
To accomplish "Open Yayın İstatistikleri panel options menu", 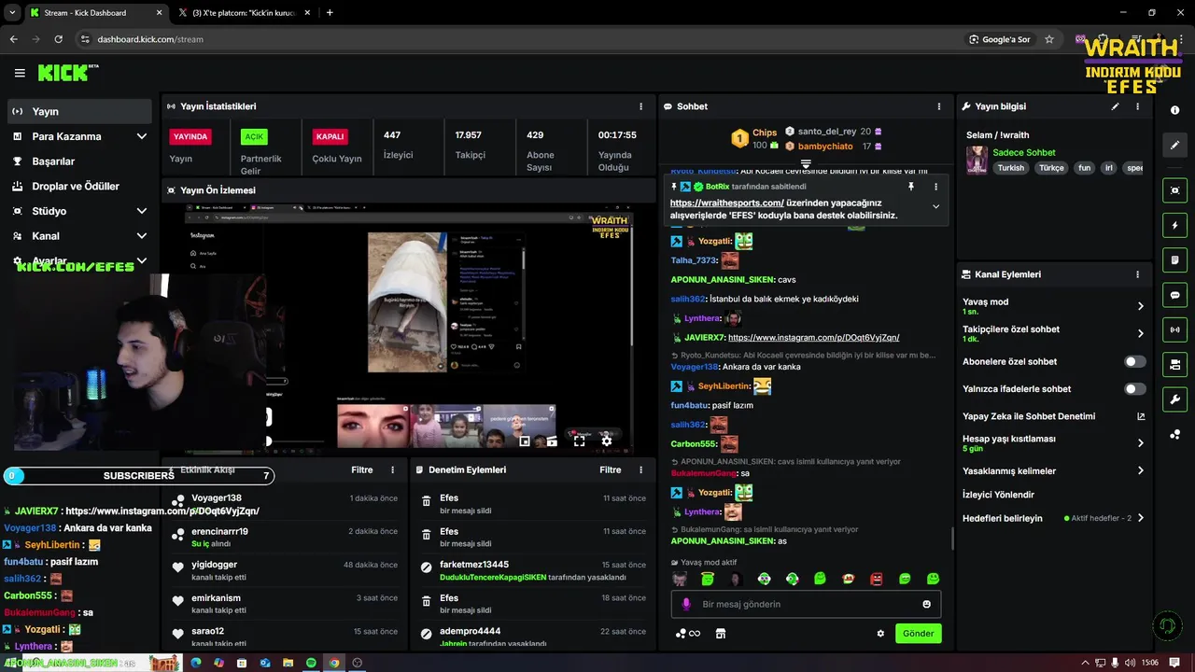I will click(x=640, y=106).
